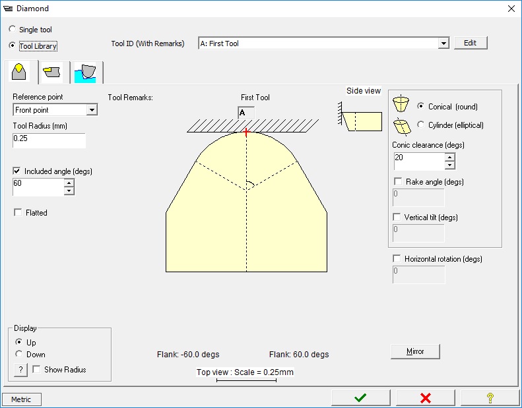Click the Display question mark button
The height and width of the screenshot is (408, 522).
point(20,370)
